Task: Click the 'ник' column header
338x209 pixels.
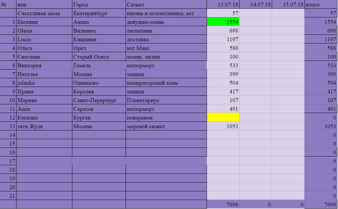Action: pyautogui.click(x=44, y=4)
